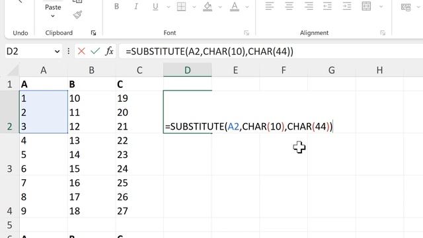Open Paste dropdown menu

click(x=53, y=16)
